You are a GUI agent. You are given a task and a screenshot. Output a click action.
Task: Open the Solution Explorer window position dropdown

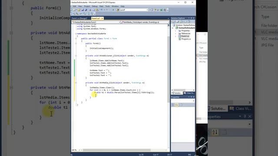coord(189,18)
